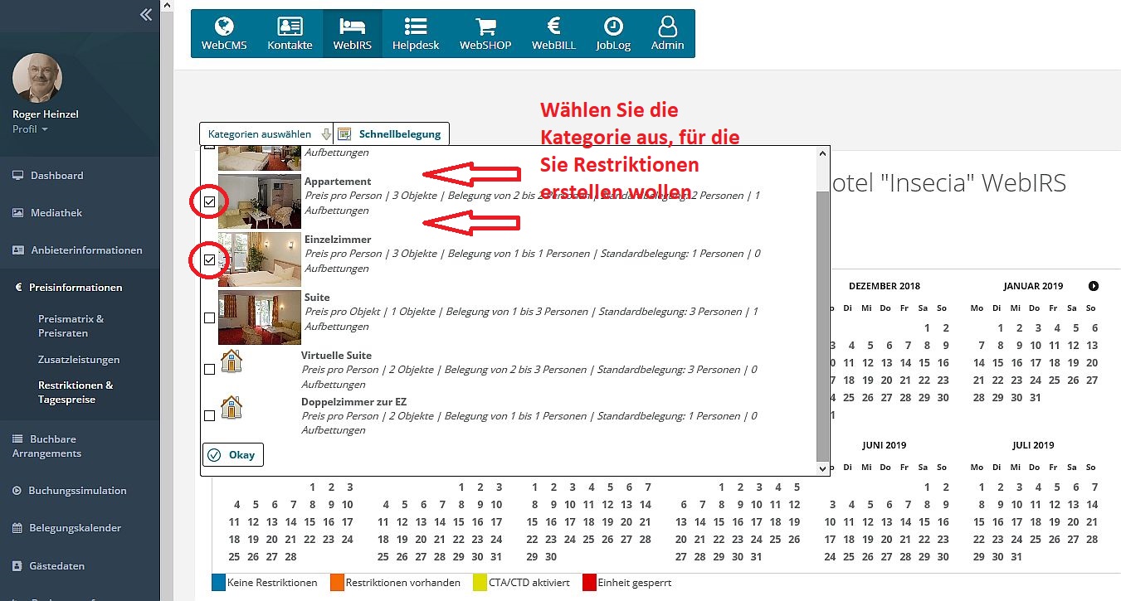
Task: Click Roger Heinzel user name
Action: (46, 114)
